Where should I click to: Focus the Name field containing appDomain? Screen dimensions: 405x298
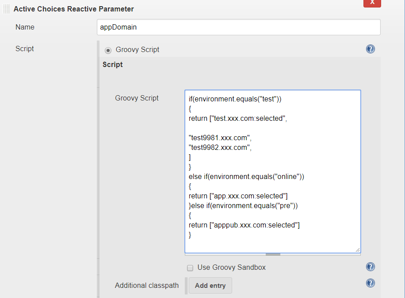tap(238, 27)
